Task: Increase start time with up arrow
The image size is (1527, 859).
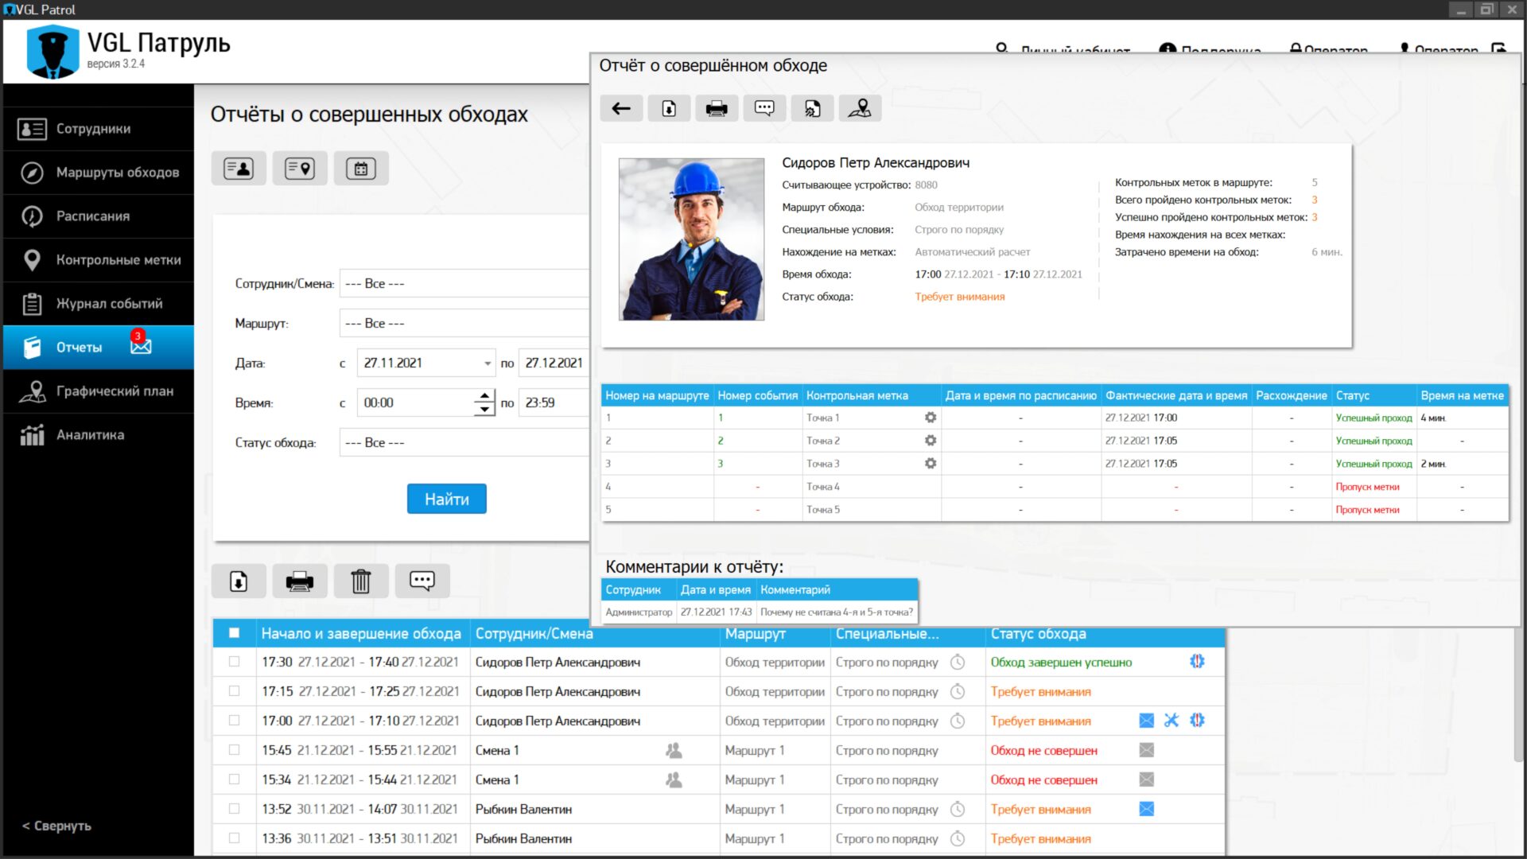Action: point(484,396)
